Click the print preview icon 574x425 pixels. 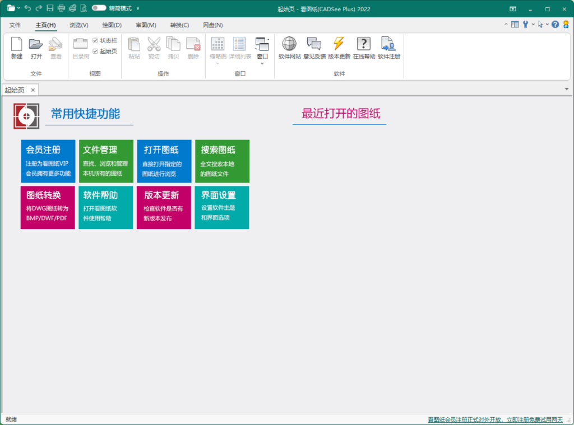pos(84,8)
